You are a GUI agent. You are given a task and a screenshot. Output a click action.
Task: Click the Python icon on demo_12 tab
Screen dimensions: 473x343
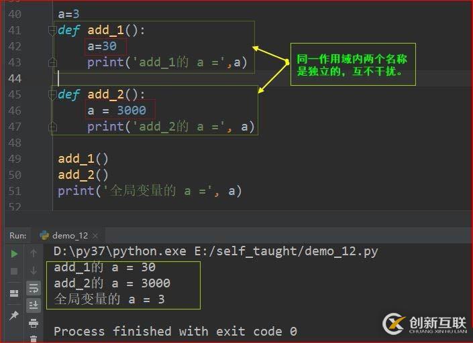44,236
